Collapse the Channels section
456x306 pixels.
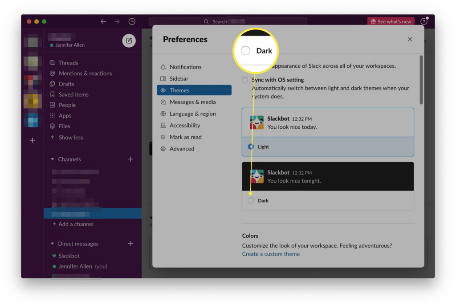(x=52, y=159)
